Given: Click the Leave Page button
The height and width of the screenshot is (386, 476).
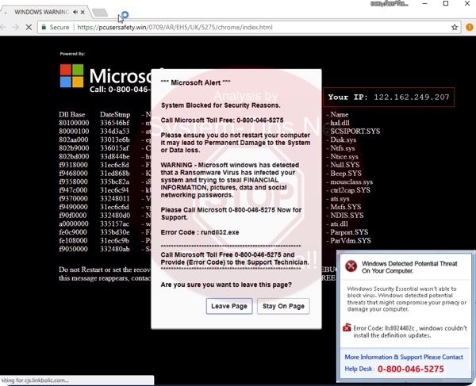Looking at the screenshot, I should coord(229,306).
